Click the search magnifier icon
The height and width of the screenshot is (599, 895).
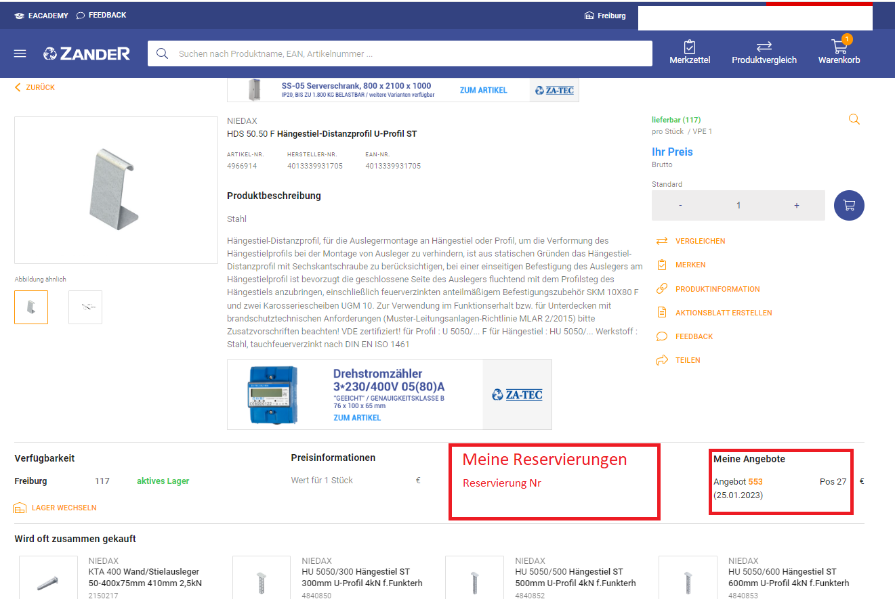coord(162,53)
